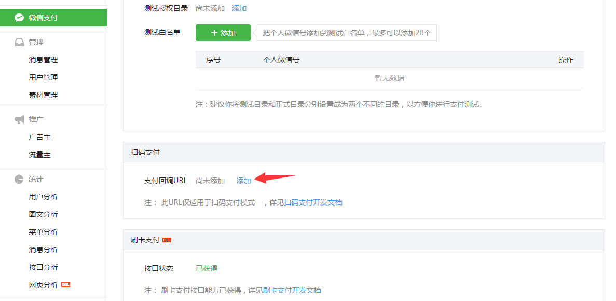This screenshot has height=301, width=616.
Task: Open 用户管理 in the sidebar
Action: point(43,77)
